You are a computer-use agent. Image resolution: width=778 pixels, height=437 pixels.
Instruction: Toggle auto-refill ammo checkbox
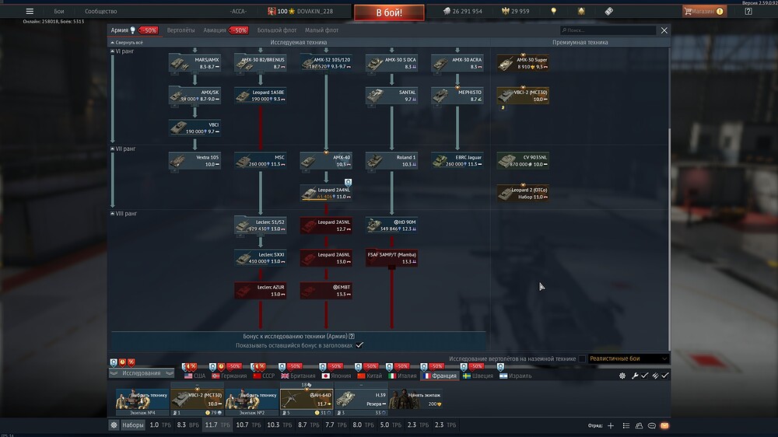point(665,376)
